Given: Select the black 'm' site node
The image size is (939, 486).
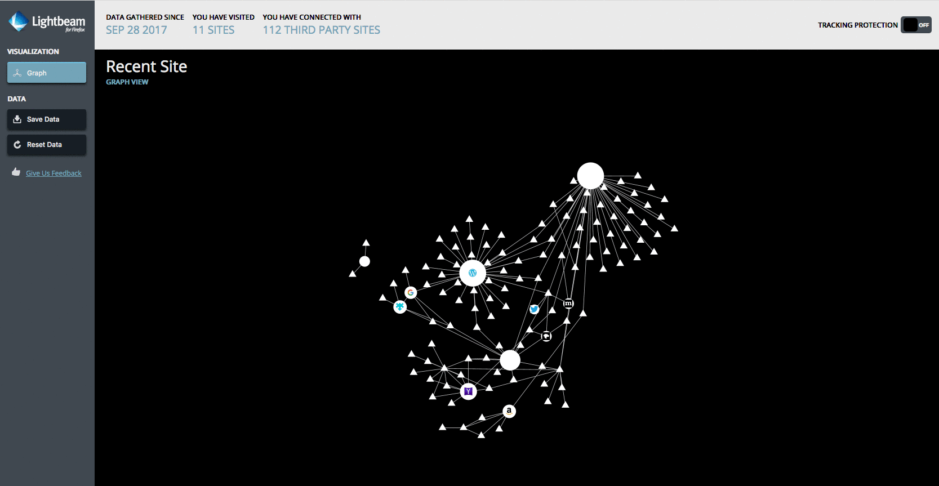Looking at the screenshot, I should (x=568, y=304).
